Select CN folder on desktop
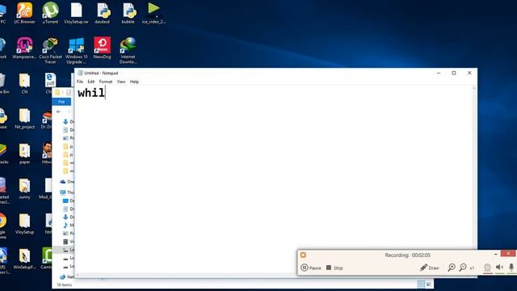 click(24, 83)
